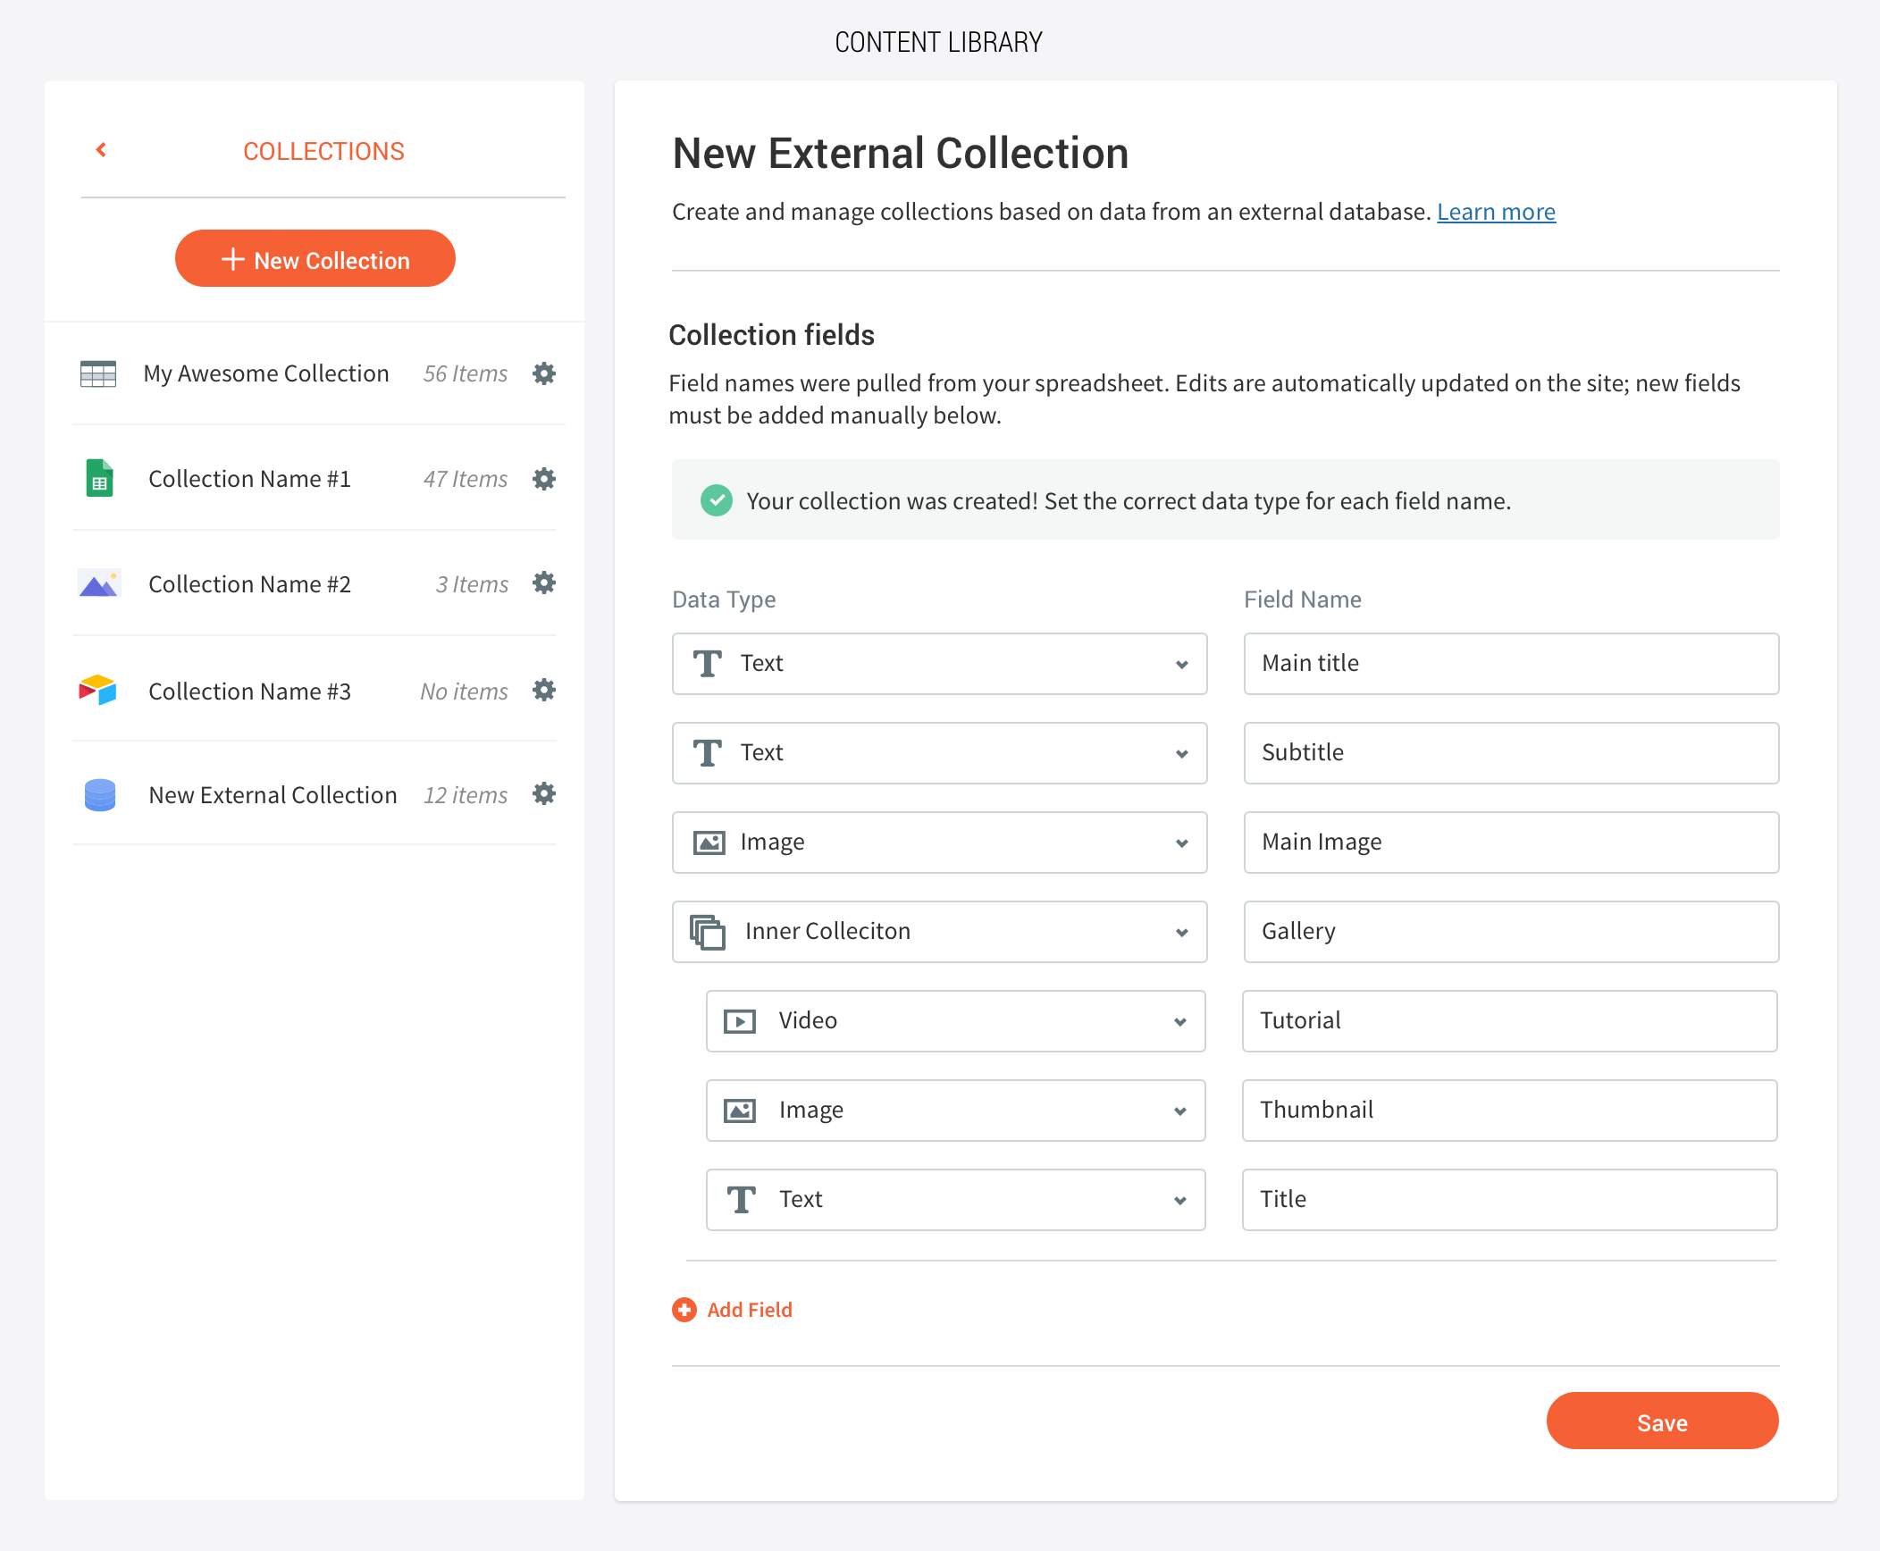Click gear icon for Collection Name #2

544,583
